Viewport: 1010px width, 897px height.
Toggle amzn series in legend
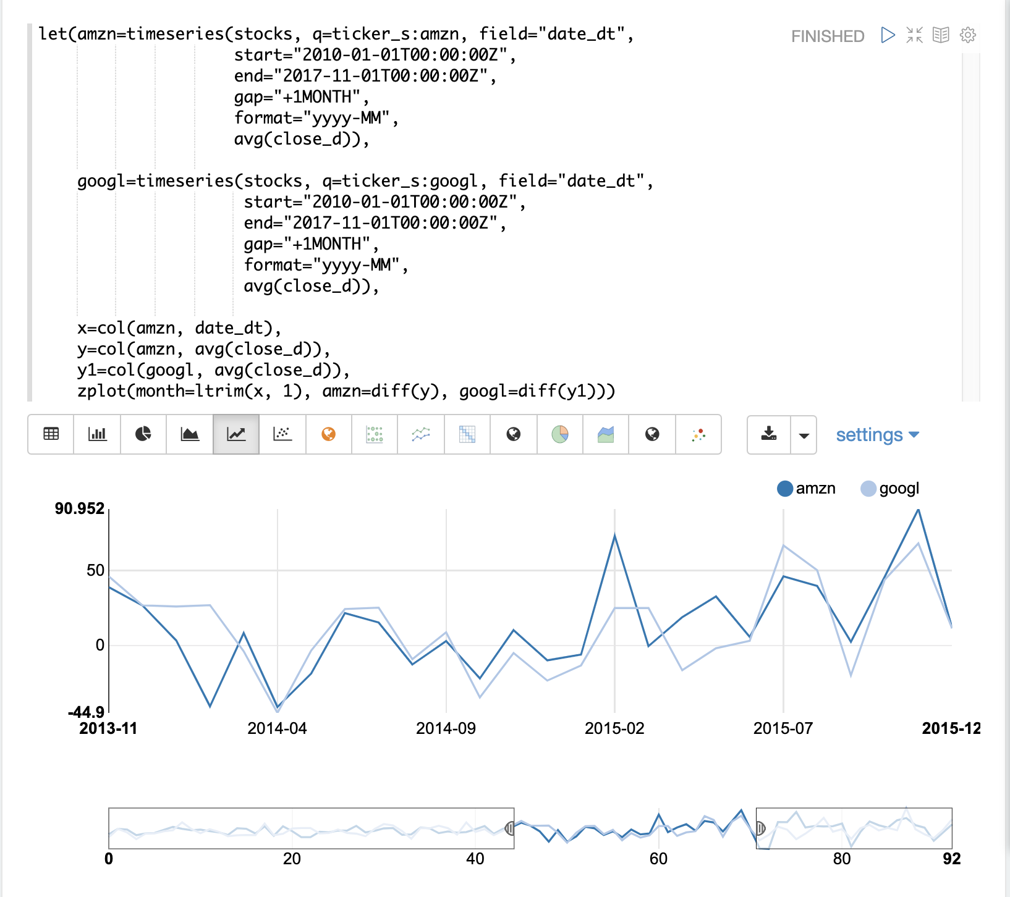point(806,489)
